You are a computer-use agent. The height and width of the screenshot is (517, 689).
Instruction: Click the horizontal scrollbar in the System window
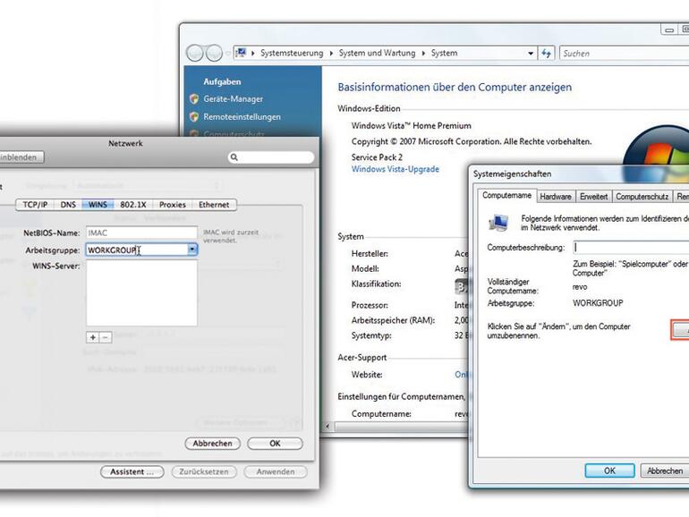pos(400,426)
